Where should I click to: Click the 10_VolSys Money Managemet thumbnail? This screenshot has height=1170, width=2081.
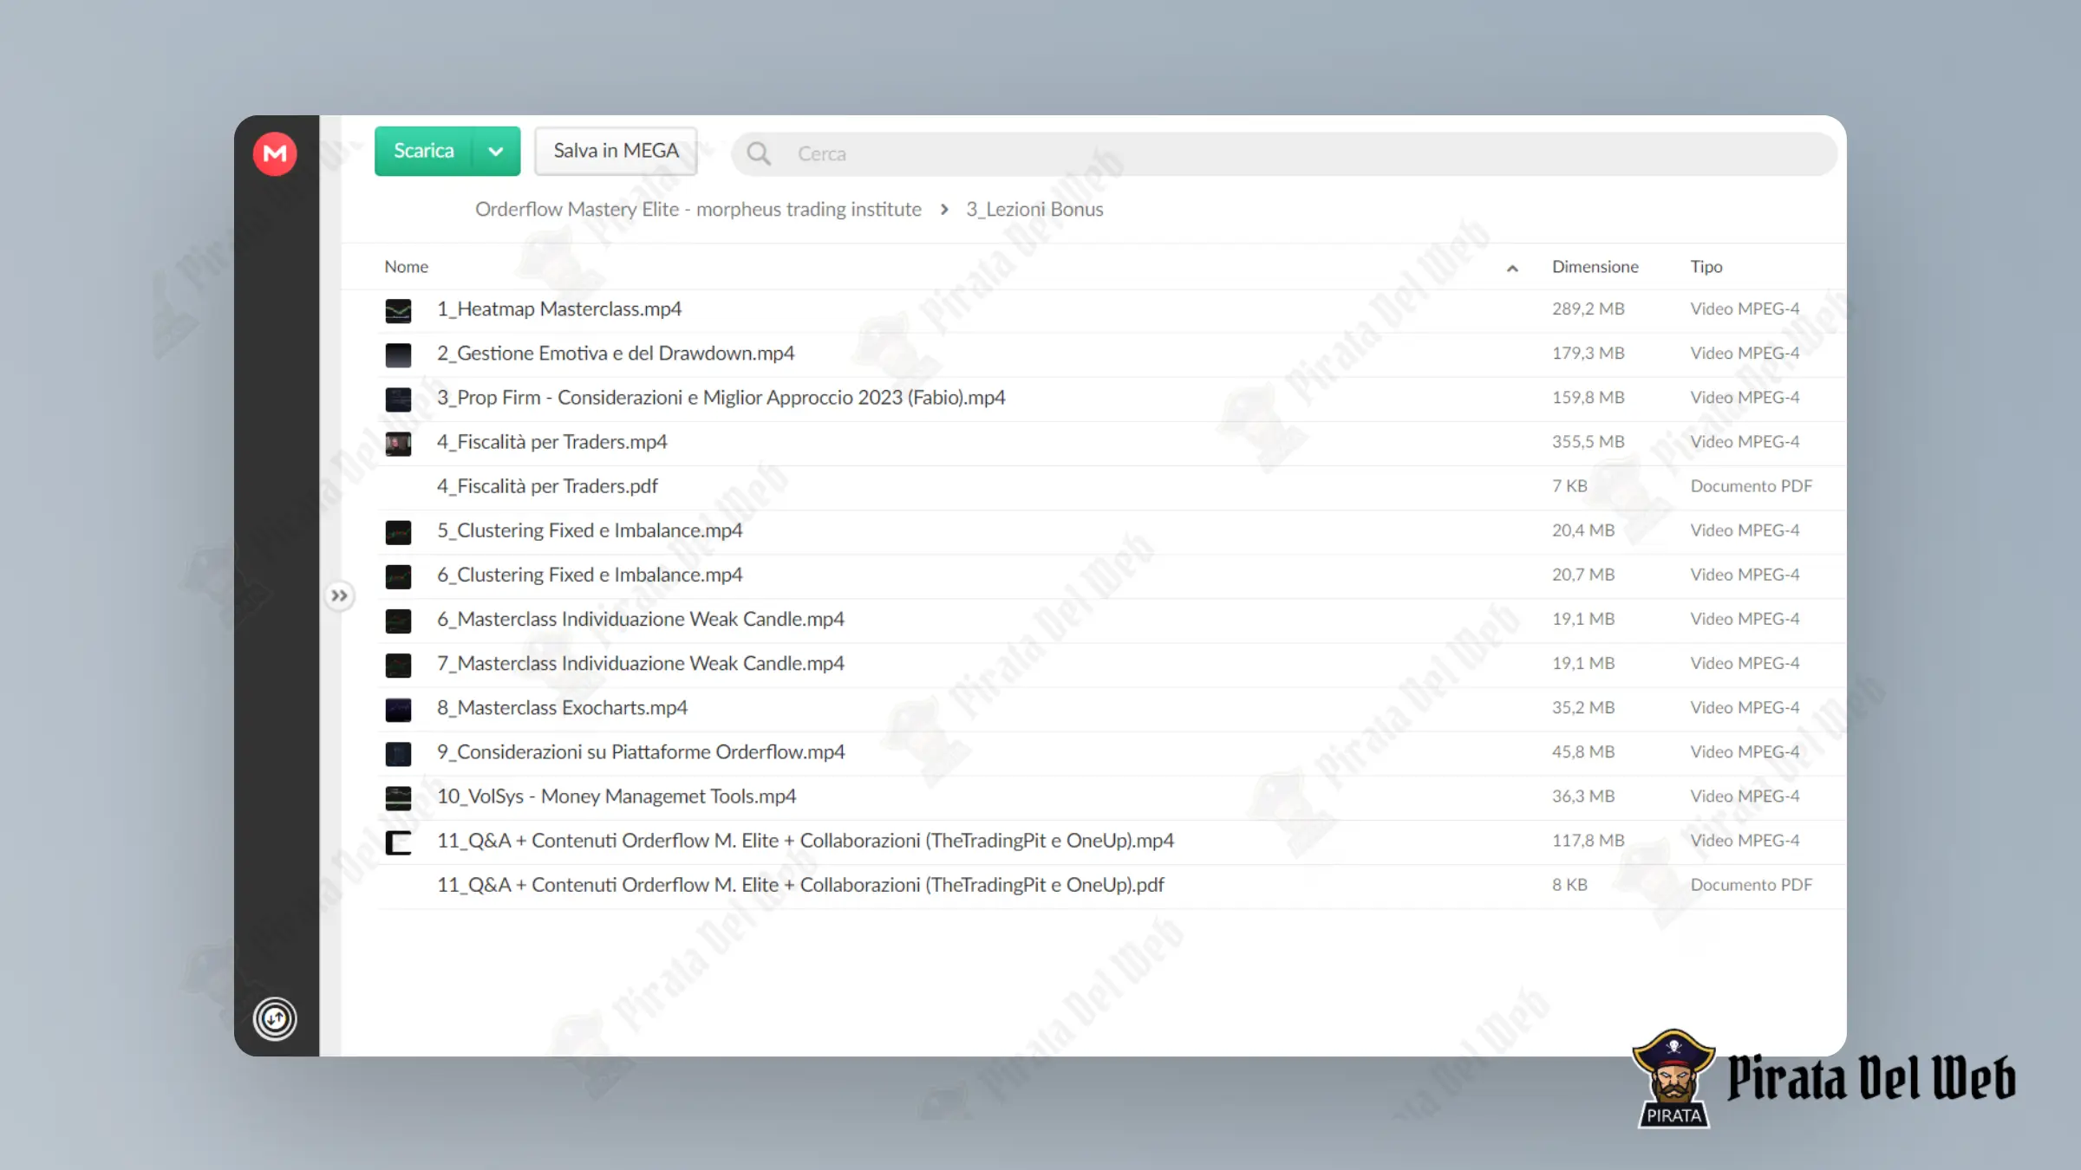pyautogui.click(x=398, y=797)
